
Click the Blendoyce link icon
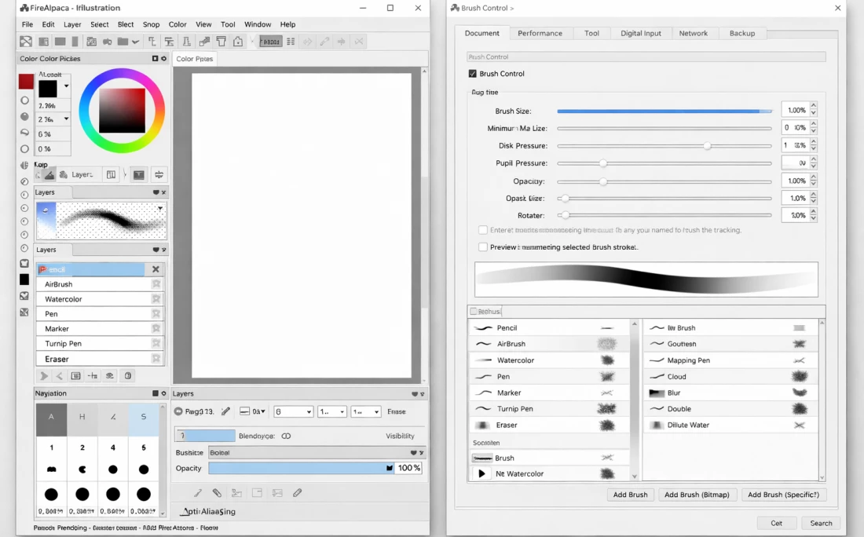tap(286, 436)
